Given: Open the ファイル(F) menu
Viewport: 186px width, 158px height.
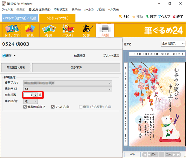Looking at the screenshot, I should click(7, 10).
